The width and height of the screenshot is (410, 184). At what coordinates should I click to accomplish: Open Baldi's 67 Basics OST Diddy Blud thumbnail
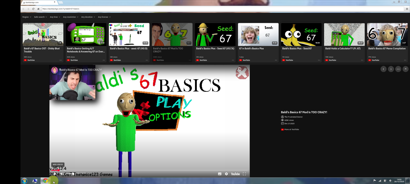(x=43, y=34)
